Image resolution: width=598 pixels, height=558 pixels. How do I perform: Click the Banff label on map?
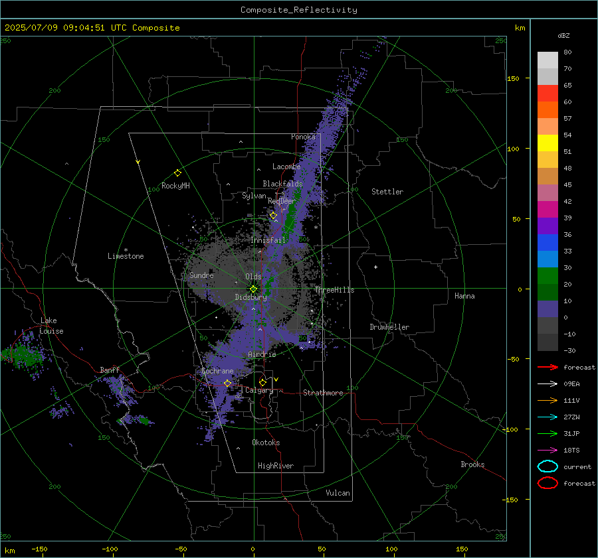pyautogui.click(x=110, y=370)
